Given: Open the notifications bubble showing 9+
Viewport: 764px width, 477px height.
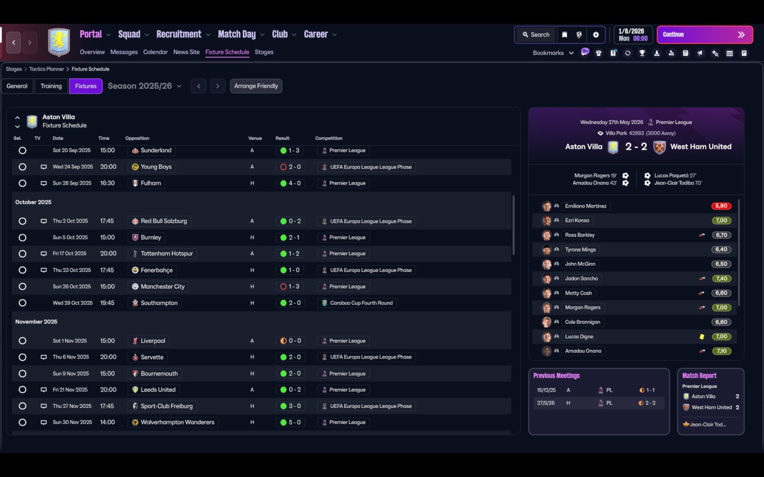Looking at the screenshot, I should click(x=585, y=51).
